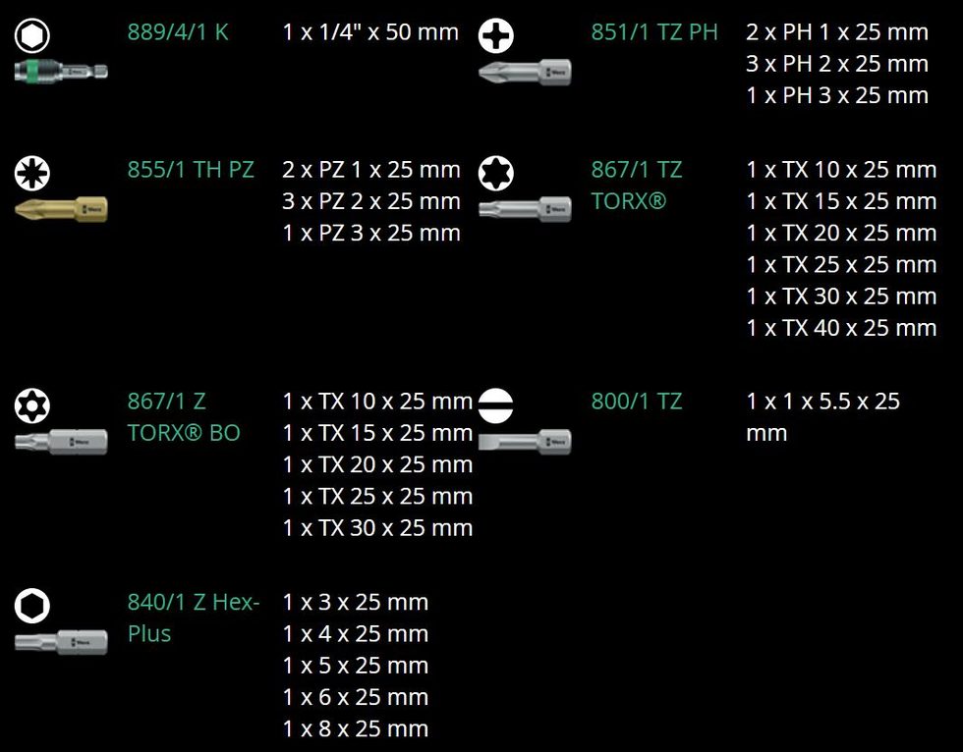
Task: Click the Hex-Plus hexagon profile icon
Action: point(31,606)
